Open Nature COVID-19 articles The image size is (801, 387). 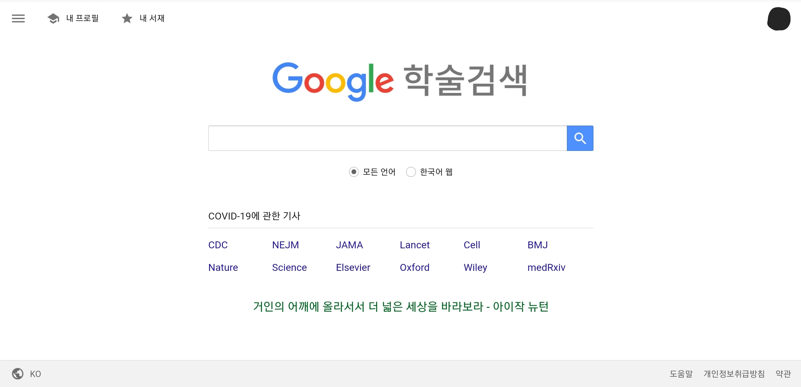coord(223,267)
